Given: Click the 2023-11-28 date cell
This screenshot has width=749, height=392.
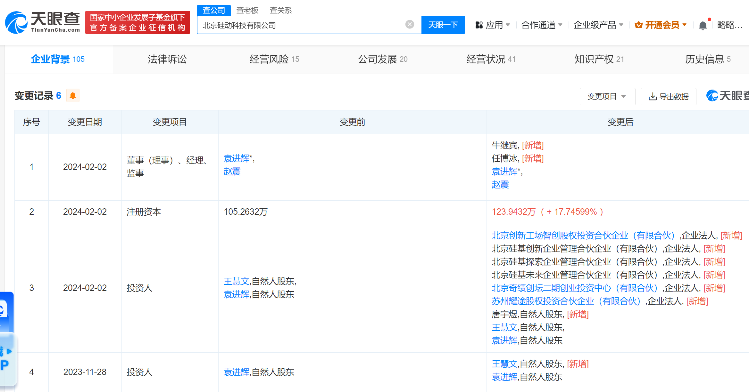Looking at the screenshot, I should [x=85, y=372].
